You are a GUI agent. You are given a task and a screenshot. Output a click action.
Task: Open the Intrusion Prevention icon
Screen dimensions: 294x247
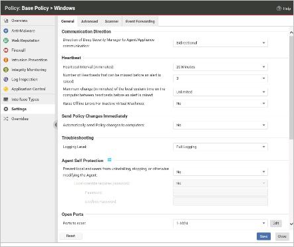point(6,60)
